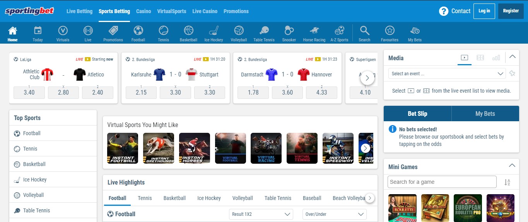This screenshot has height=222, width=528.
Task: Open the Result 1X2 dropdown
Action: (x=261, y=214)
